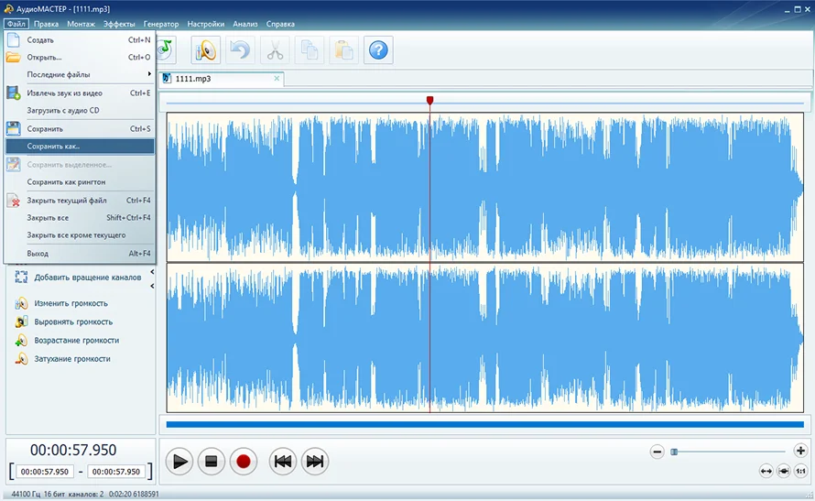Click the zoom slider handle
This screenshot has width=815, height=501.
tap(674, 452)
